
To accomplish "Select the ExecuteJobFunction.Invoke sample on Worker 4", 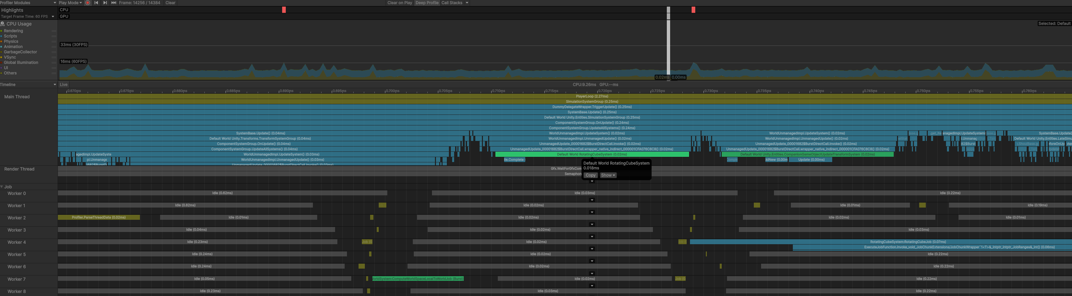I will [x=932, y=247].
